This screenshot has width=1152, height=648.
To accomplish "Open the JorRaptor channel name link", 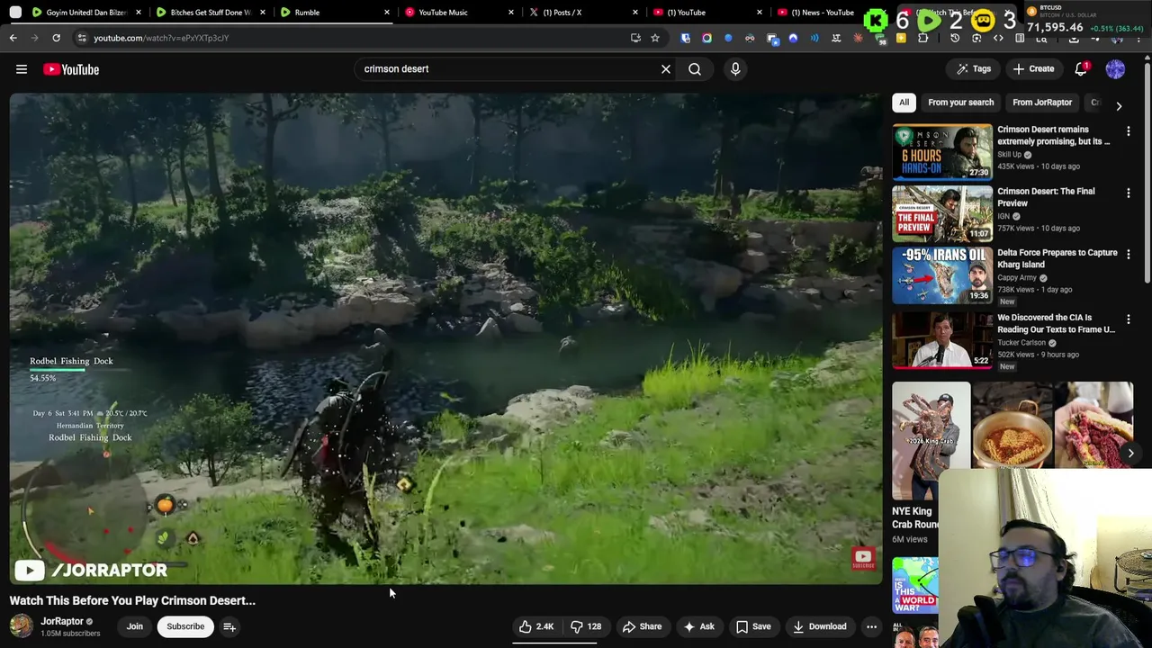I will 62,621.
